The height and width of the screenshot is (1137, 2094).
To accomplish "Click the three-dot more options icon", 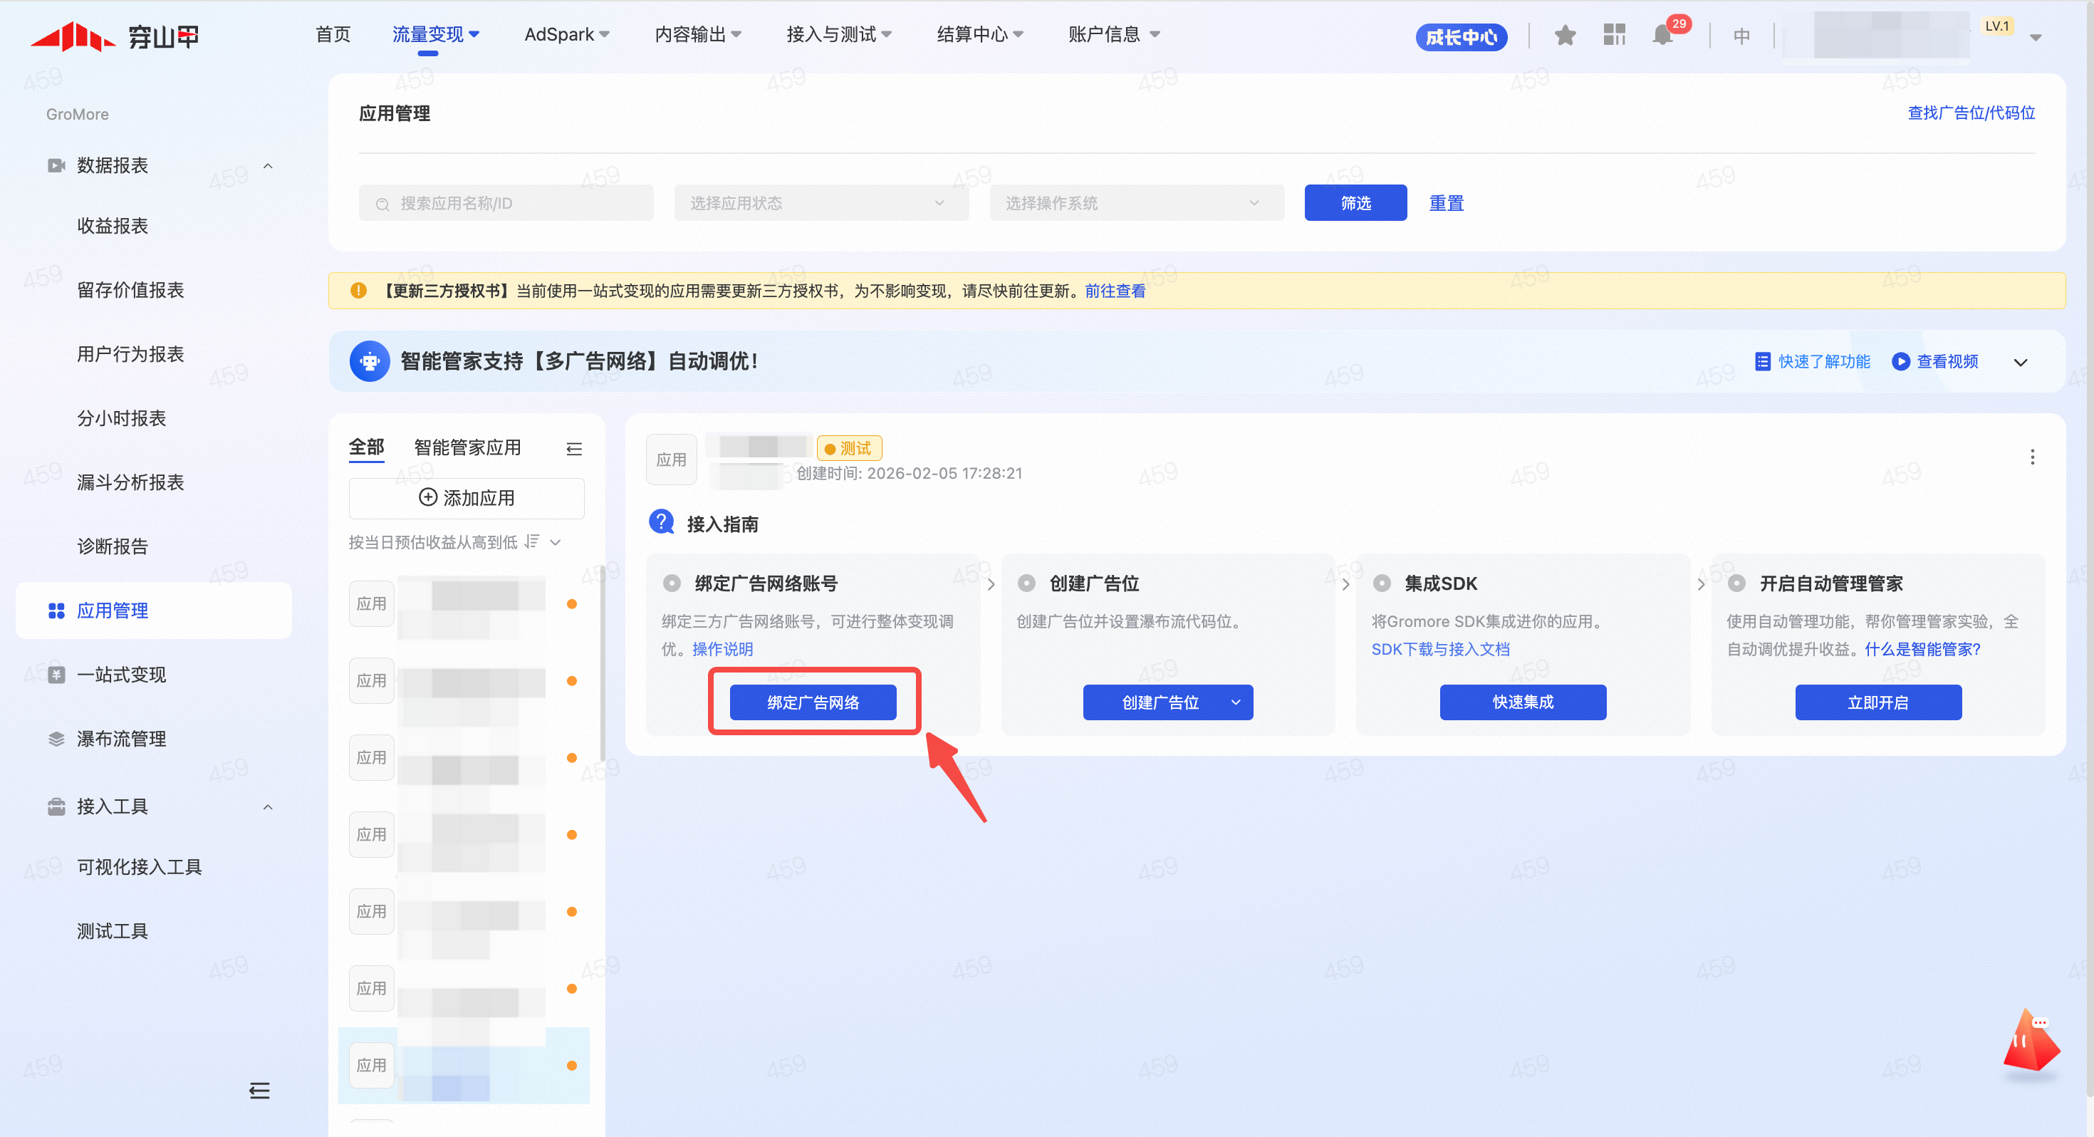I will coord(2032,457).
